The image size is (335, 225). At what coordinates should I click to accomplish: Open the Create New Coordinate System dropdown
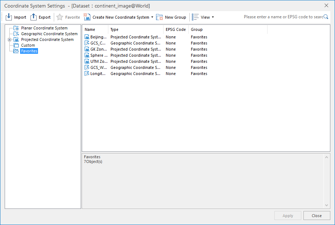(x=152, y=17)
